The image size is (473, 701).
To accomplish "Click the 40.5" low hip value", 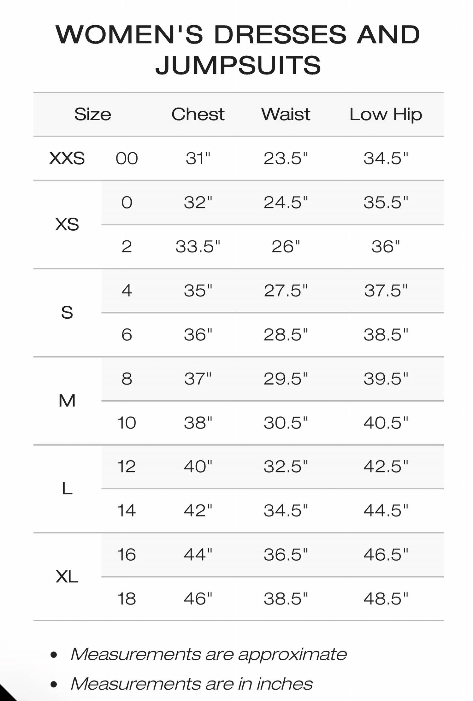I will (x=386, y=423).
